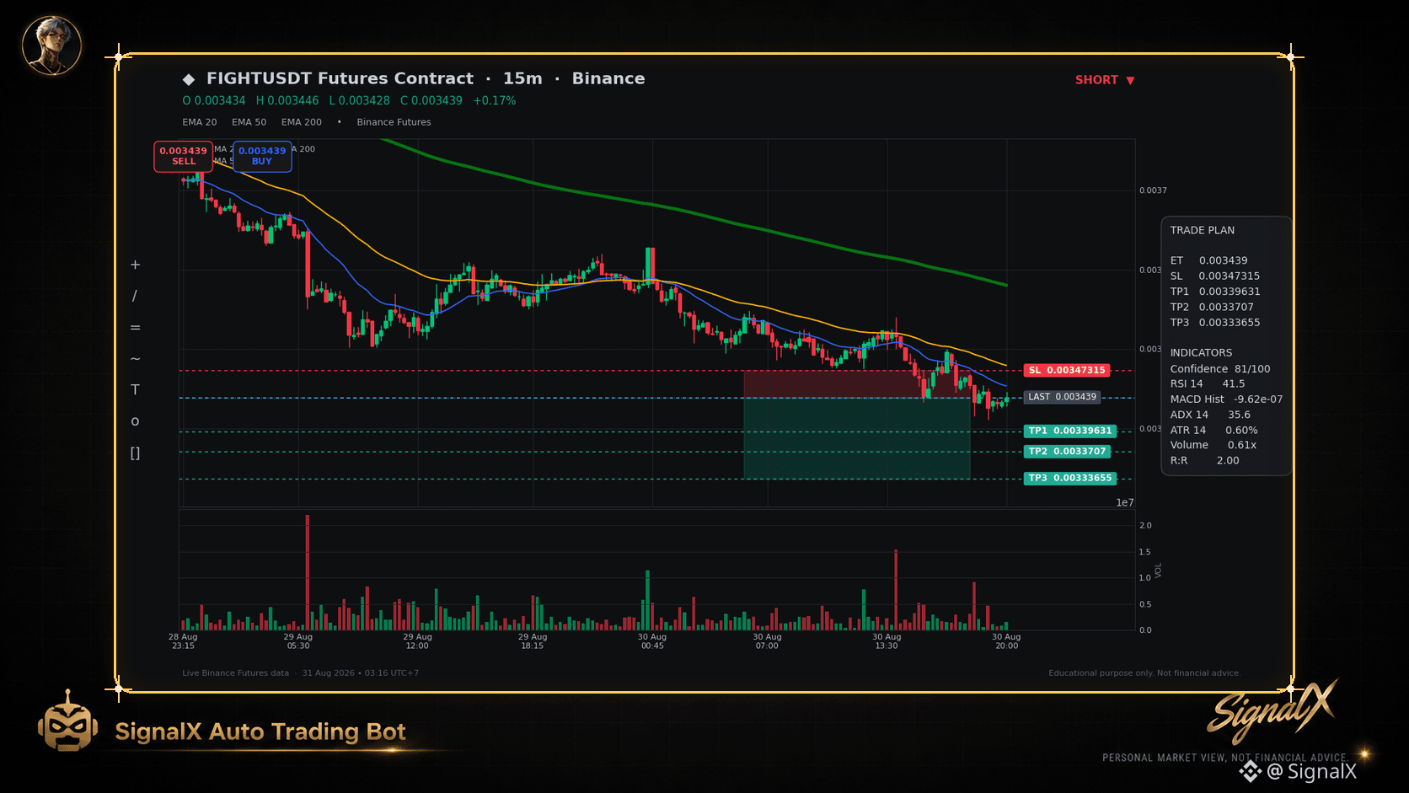Viewport: 1409px width, 793px height.
Task: Click the 30 Aug 20:00 time label
Action: point(1006,641)
